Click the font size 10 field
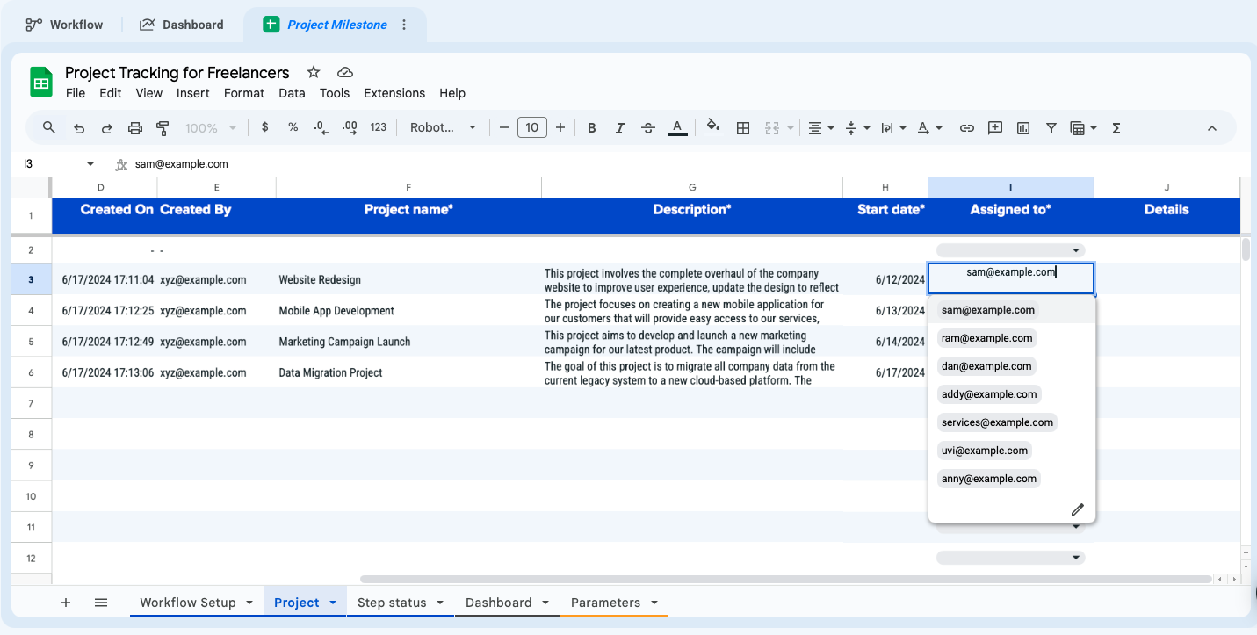This screenshot has width=1257, height=635. point(532,128)
